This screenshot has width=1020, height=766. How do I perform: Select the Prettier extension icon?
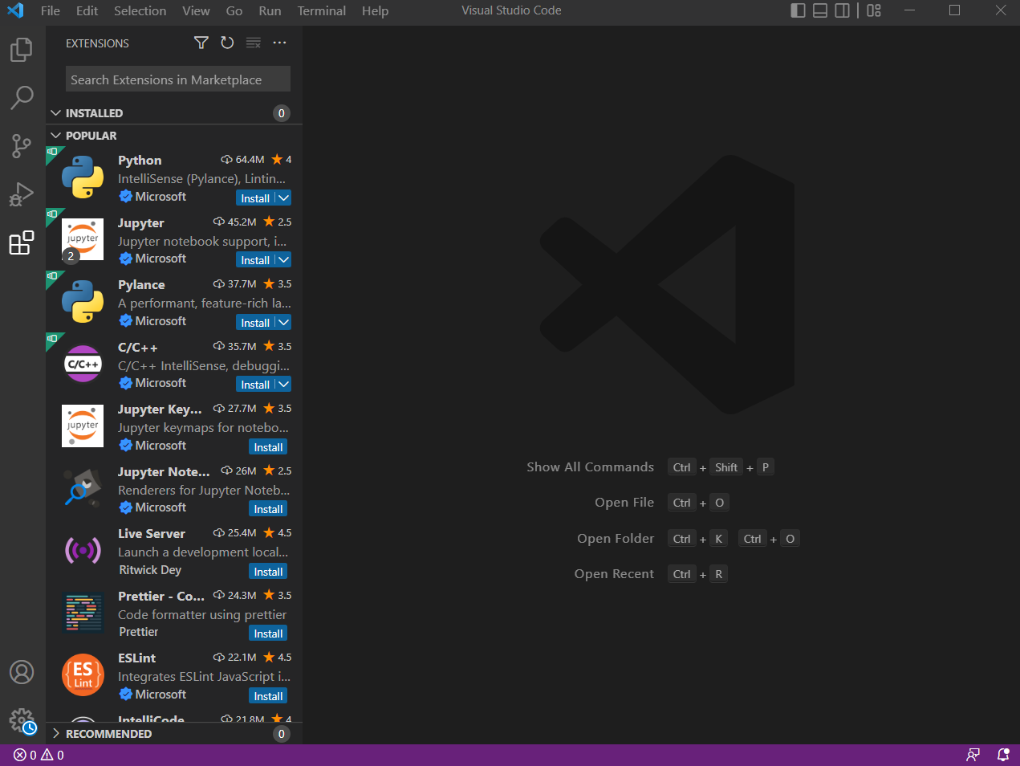83,613
